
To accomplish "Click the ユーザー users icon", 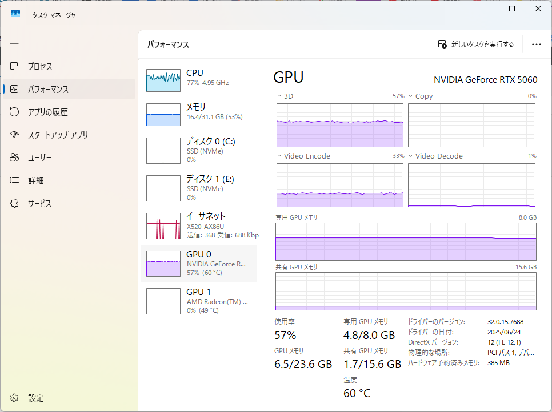I will (x=15, y=157).
